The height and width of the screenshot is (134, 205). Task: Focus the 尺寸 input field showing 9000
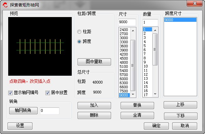[127, 22]
